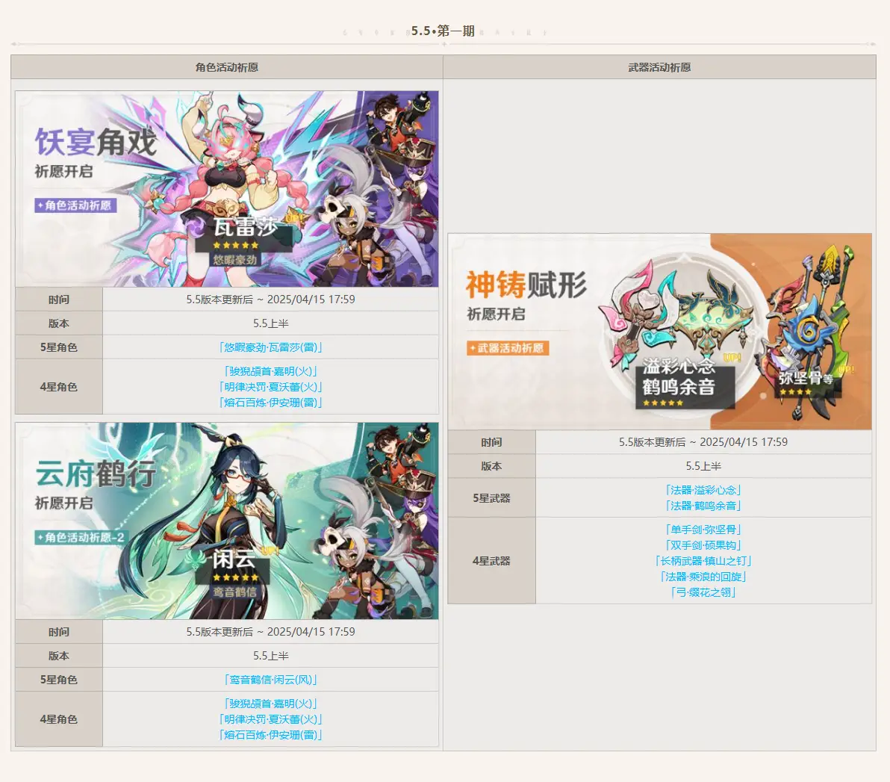Select the 长柄武器·镇山之钉 weapon link
The height and width of the screenshot is (782, 890).
(703, 561)
